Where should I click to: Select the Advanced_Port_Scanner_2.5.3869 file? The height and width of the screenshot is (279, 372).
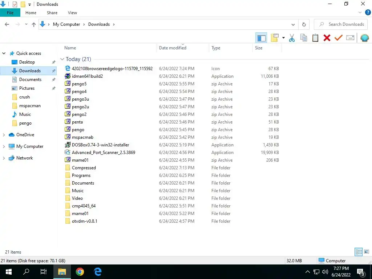104,153
